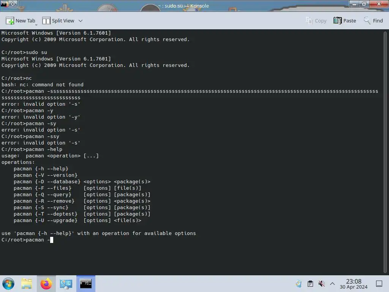
Task: Click 'error: invalid option '-y'' line
Action: click(x=41, y=117)
